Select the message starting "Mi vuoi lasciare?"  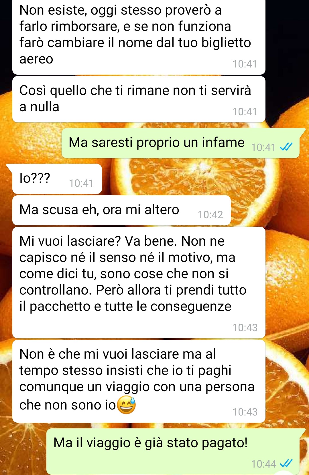(139, 283)
